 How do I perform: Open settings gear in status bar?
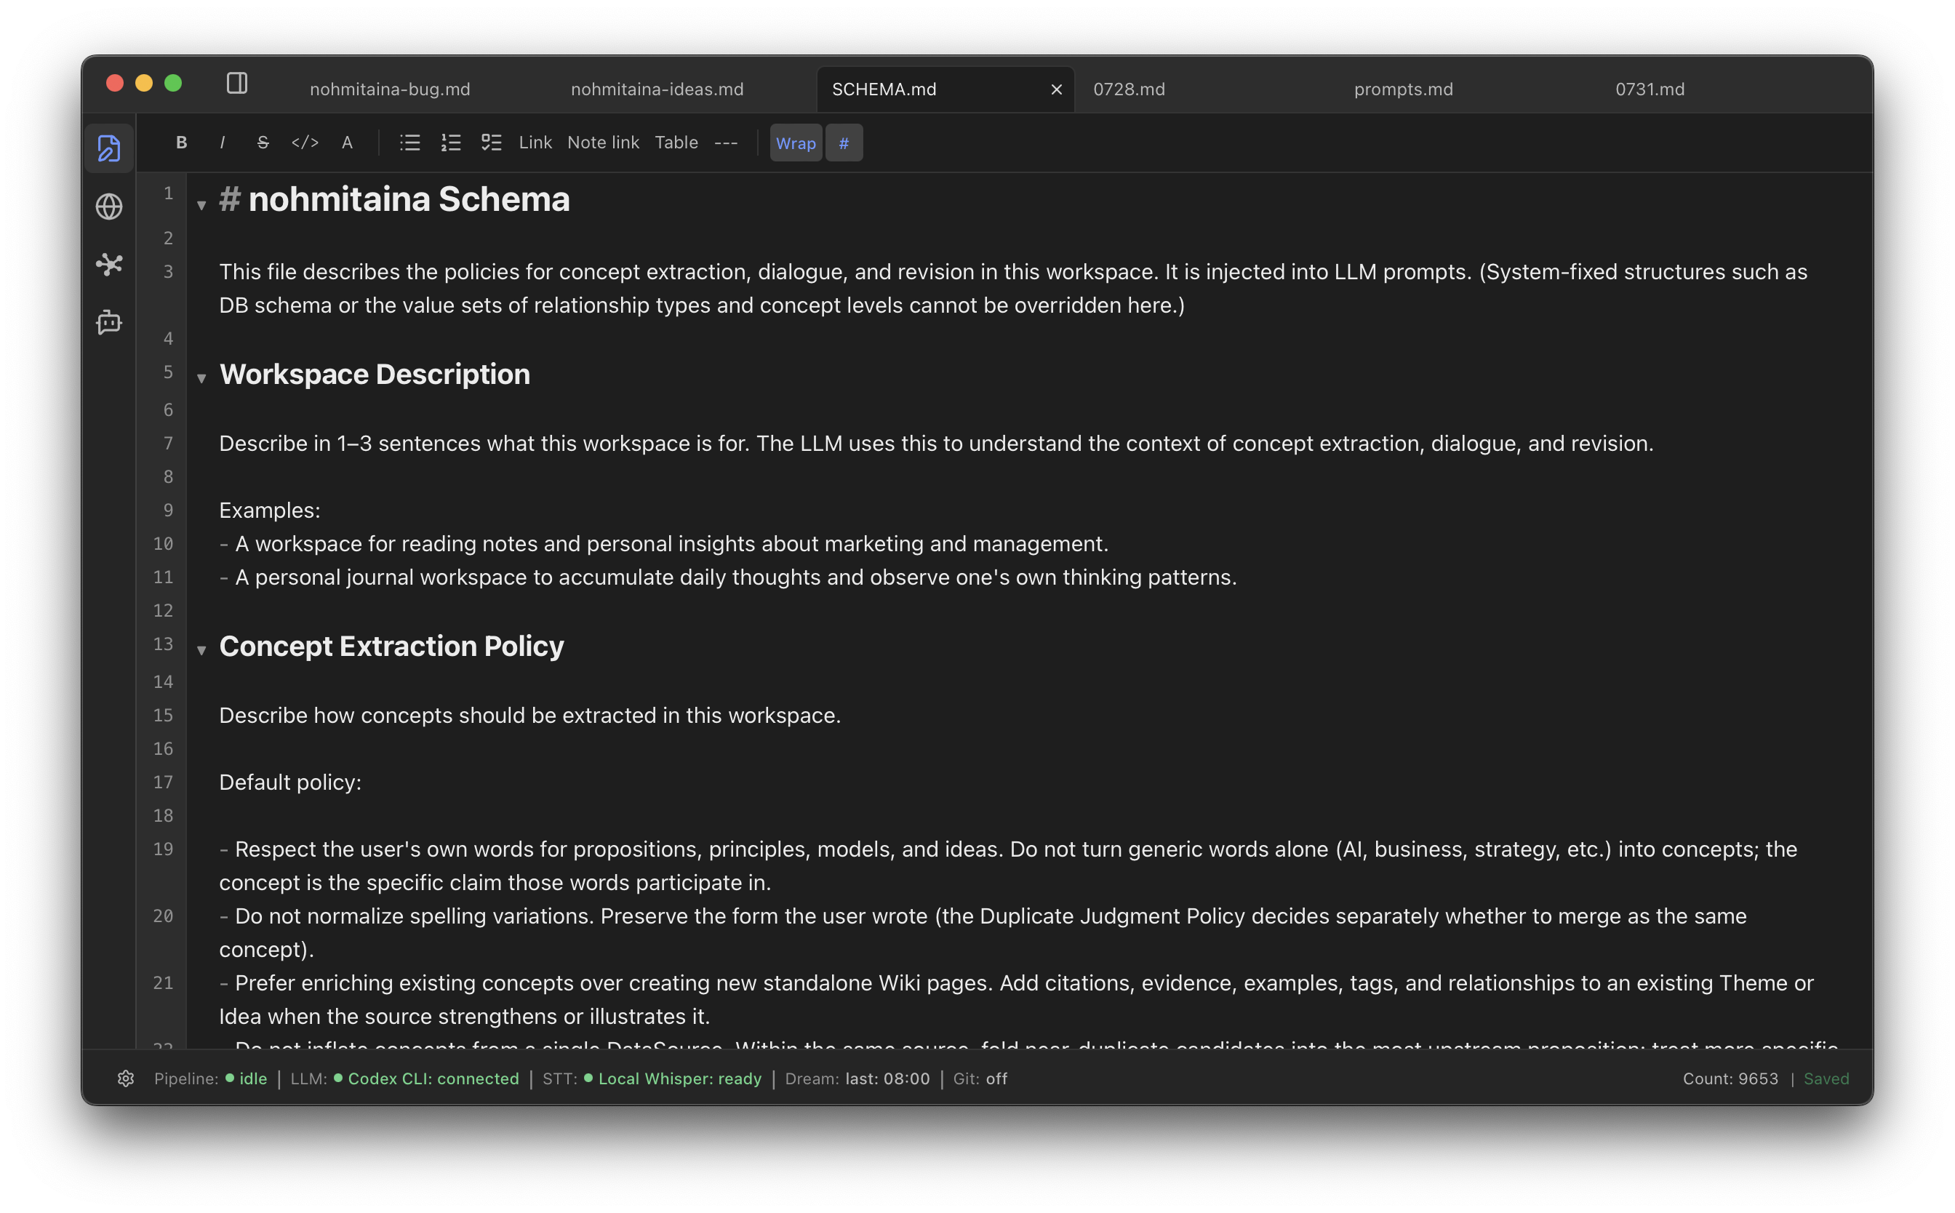pyautogui.click(x=126, y=1078)
